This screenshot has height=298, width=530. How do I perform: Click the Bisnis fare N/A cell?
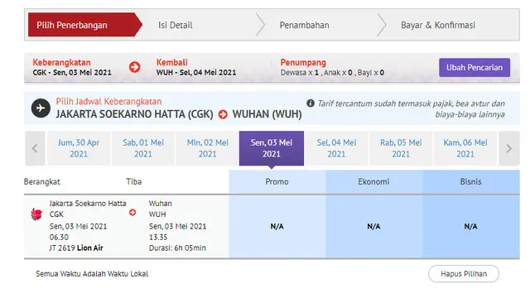471,226
